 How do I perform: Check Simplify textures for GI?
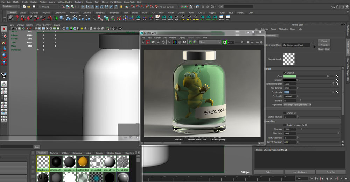(285, 125)
